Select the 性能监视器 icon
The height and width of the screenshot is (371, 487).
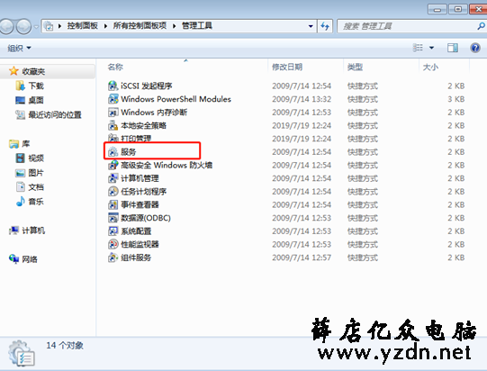click(113, 244)
